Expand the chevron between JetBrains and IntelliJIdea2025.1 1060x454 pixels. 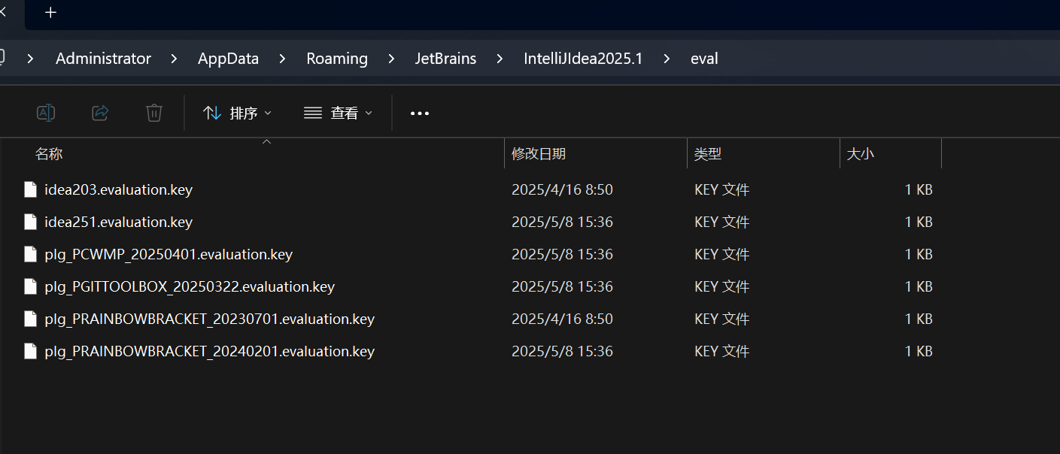(500, 59)
